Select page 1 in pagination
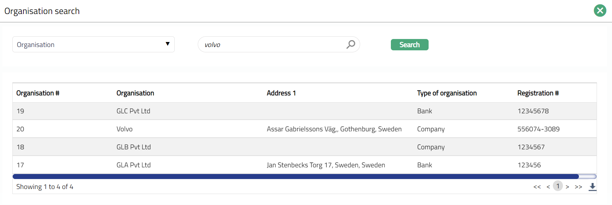Image resolution: width=612 pixels, height=205 pixels. 558,186
